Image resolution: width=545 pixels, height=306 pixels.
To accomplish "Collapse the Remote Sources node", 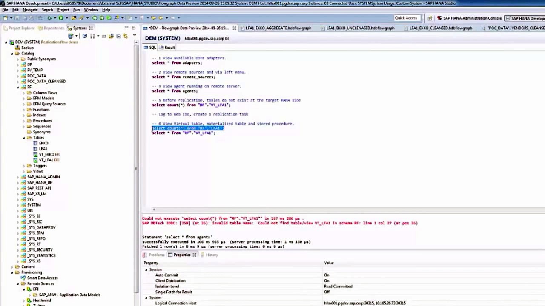I will click(18, 283).
